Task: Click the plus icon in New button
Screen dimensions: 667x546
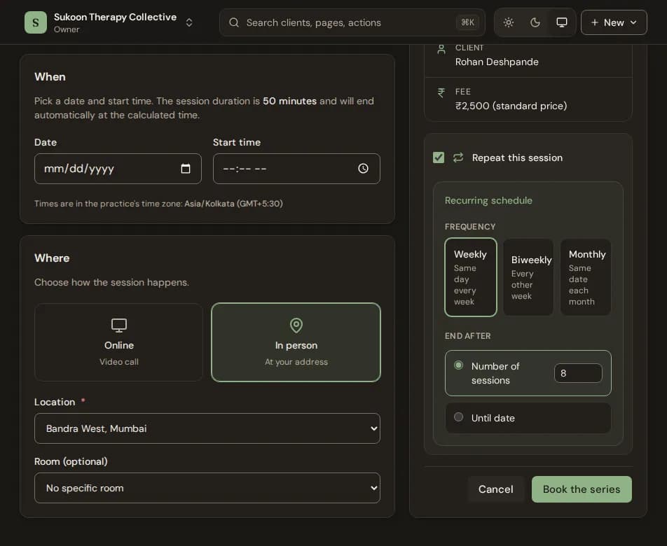Action: pos(595,22)
